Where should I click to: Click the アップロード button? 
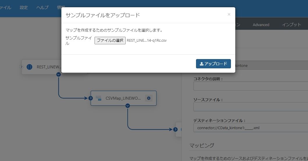pos(213,64)
